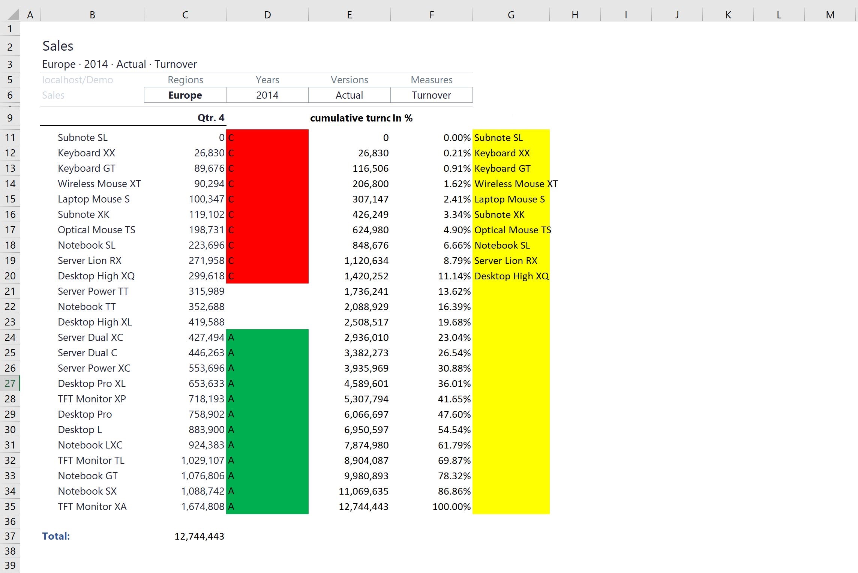858x573 pixels.
Task: Click the red C cell for Subnote SL
Action: (267, 138)
